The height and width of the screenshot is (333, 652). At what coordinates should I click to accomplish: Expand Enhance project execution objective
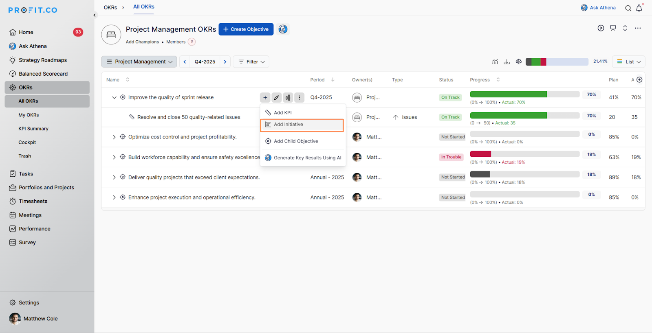tap(114, 197)
